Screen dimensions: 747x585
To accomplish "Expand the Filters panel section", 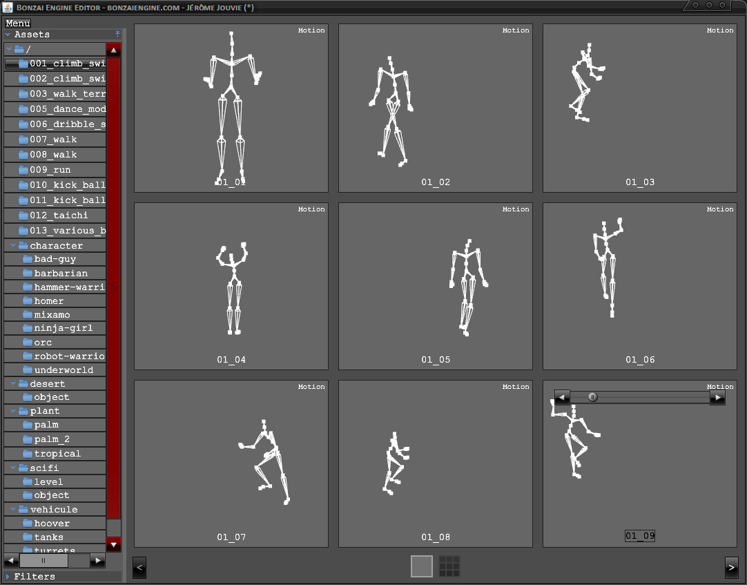I will (x=8, y=577).
